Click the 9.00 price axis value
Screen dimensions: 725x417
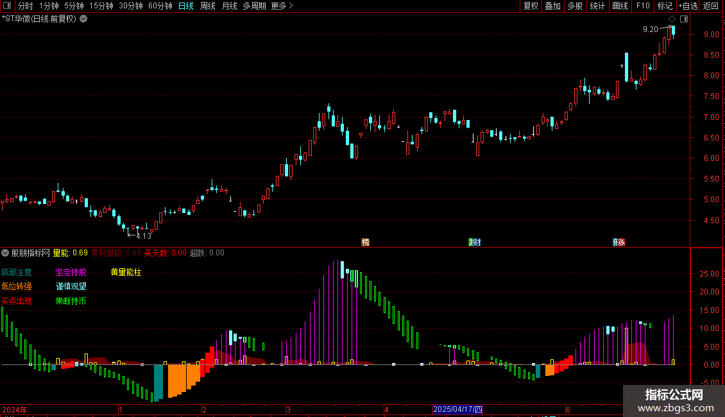pos(711,35)
